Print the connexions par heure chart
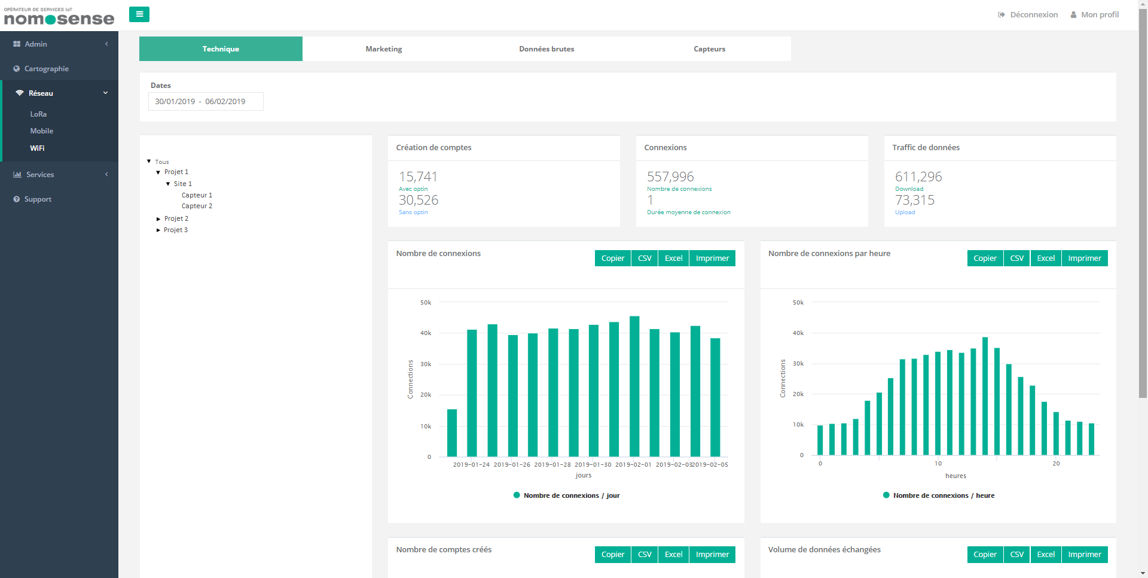The height and width of the screenshot is (578, 1148). coord(1084,258)
